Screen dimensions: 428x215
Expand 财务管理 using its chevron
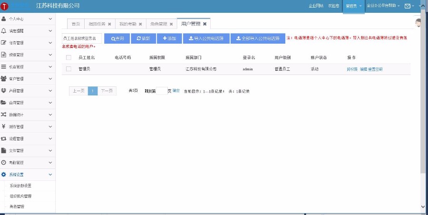(50, 126)
